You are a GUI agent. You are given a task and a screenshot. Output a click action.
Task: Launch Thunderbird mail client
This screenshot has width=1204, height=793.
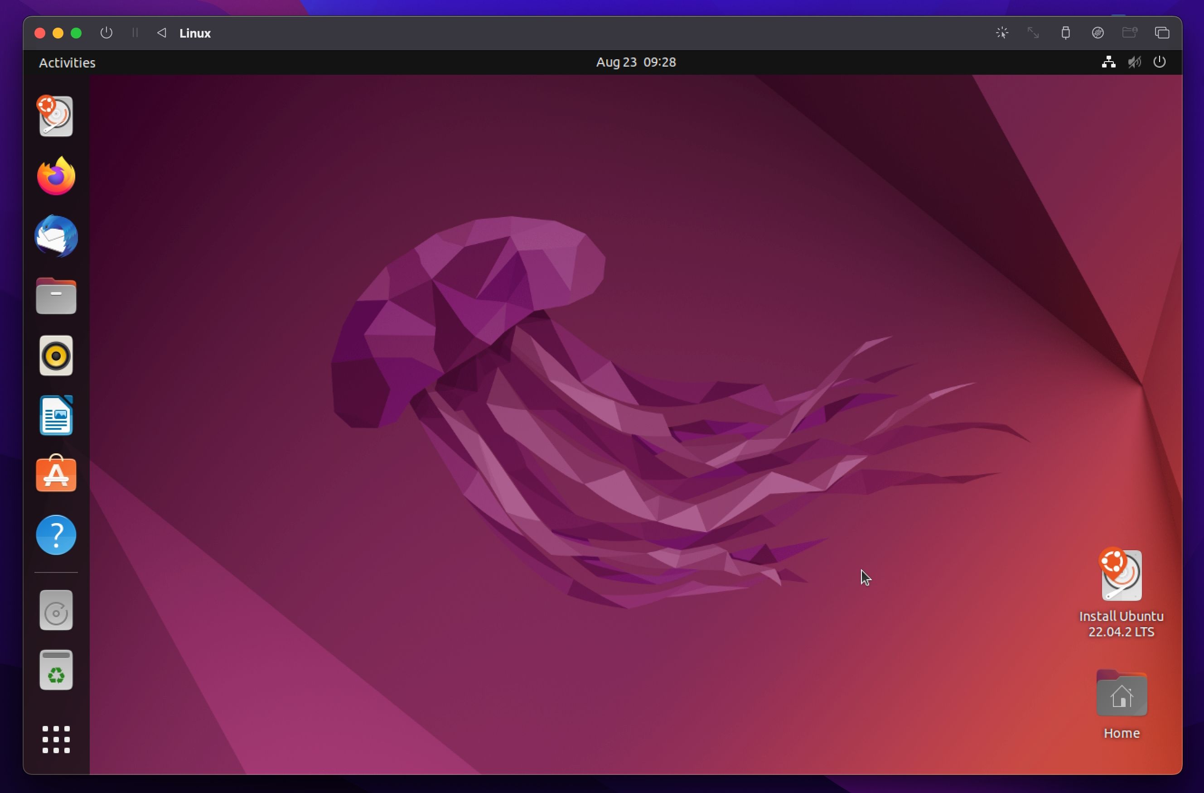point(56,235)
